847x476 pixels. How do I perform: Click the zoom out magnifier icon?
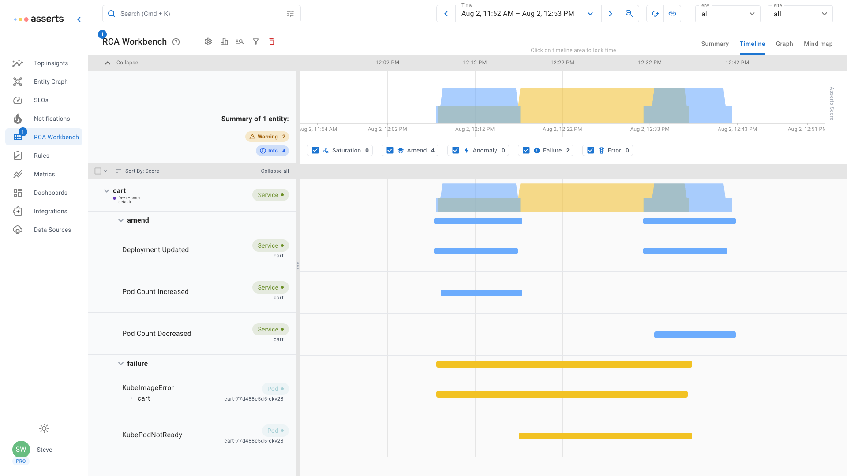630,14
